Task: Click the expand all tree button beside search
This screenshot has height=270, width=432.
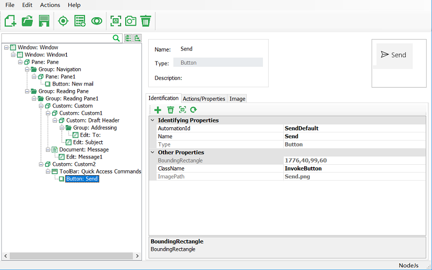Action: click(x=128, y=38)
